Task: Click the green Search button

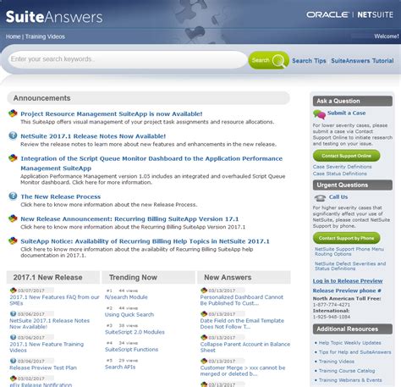Action: tap(268, 60)
